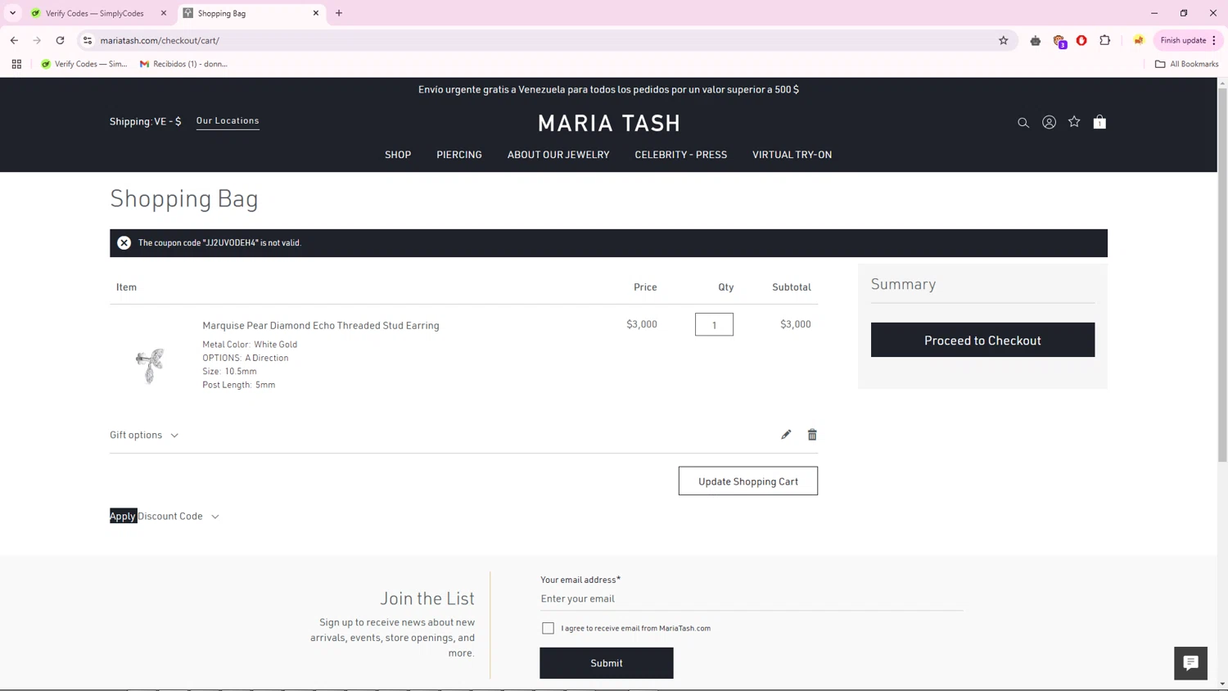Click the yellow profile avatar icon

(x=1139, y=40)
